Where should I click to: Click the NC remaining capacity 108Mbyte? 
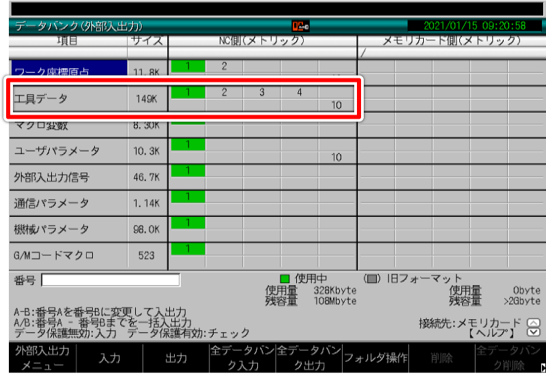click(x=335, y=301)
